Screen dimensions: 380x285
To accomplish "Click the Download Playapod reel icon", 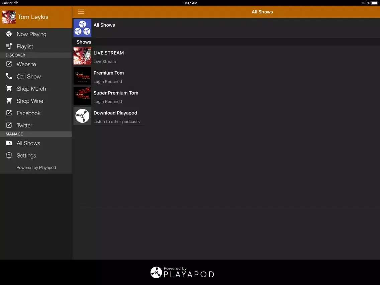I will pyautogui.click(x=82, y=116).
